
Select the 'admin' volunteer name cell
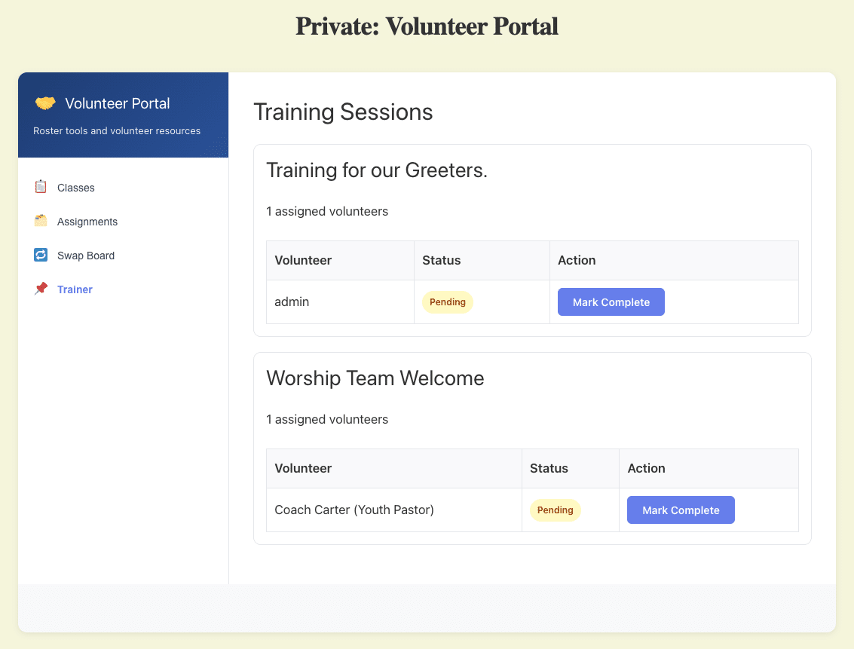(x=292, y=302)
